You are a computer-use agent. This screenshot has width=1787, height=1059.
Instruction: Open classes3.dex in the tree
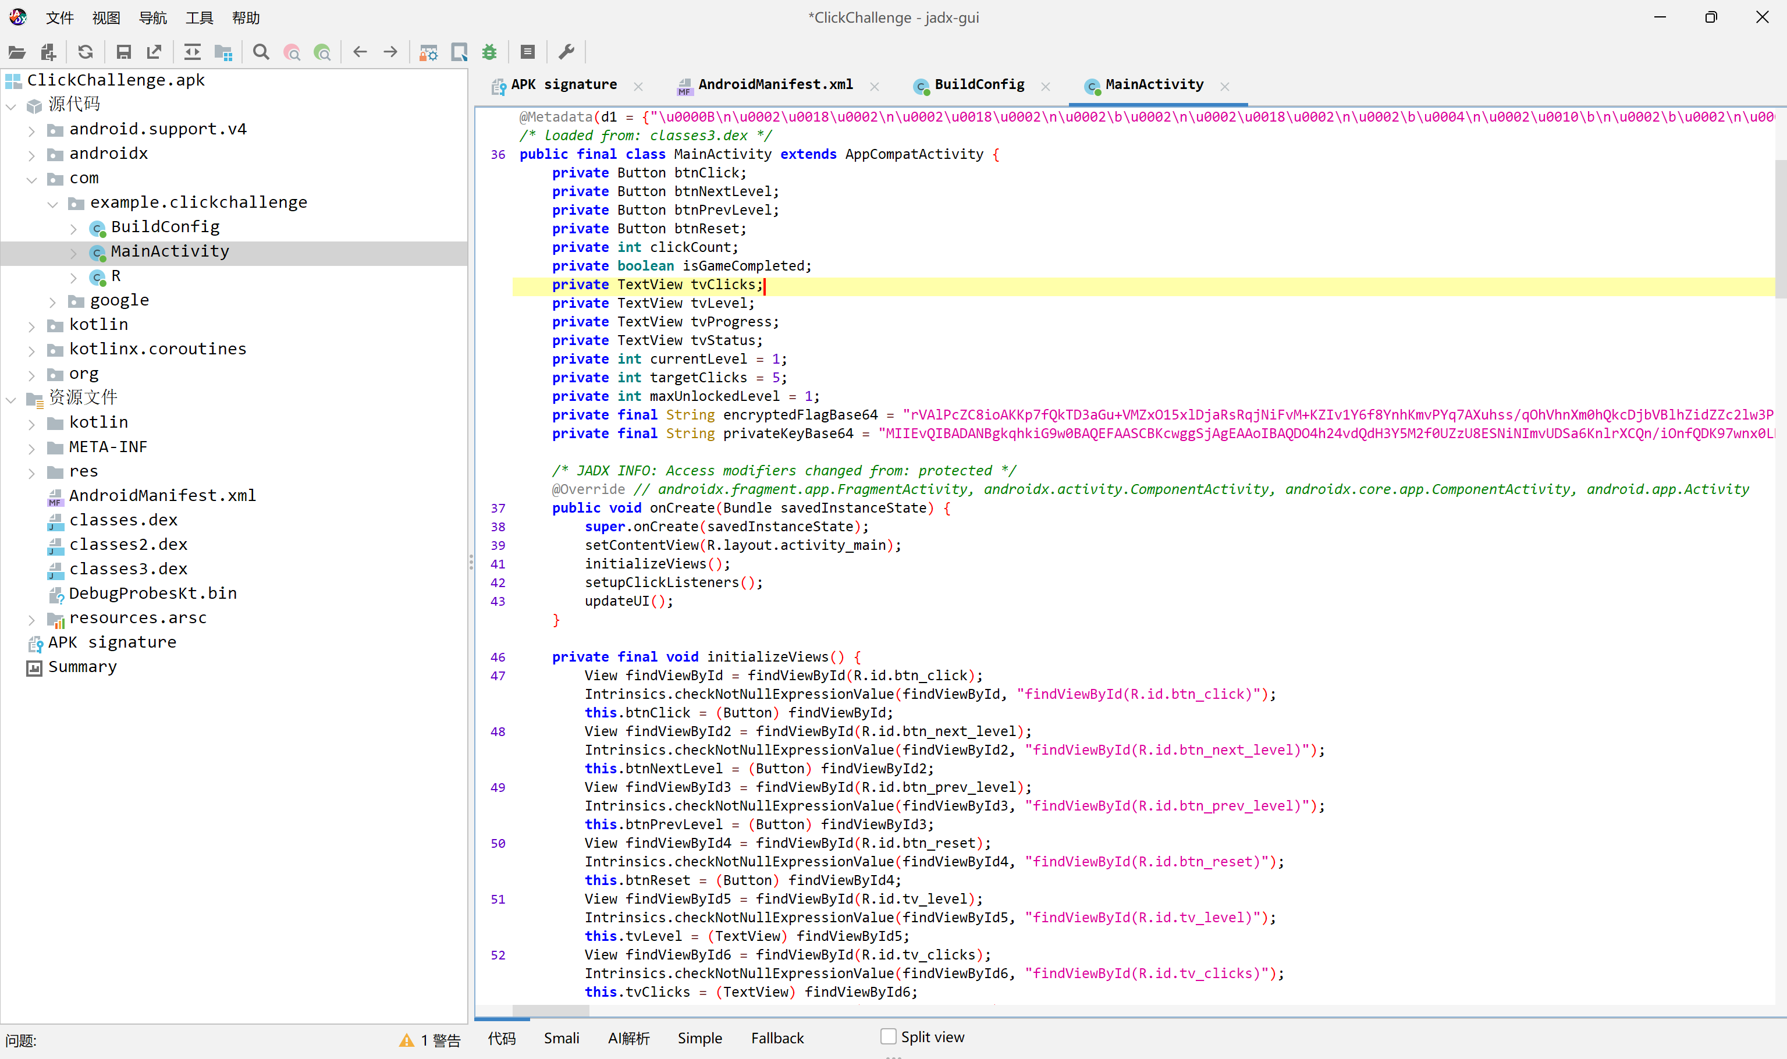[128, 570]
